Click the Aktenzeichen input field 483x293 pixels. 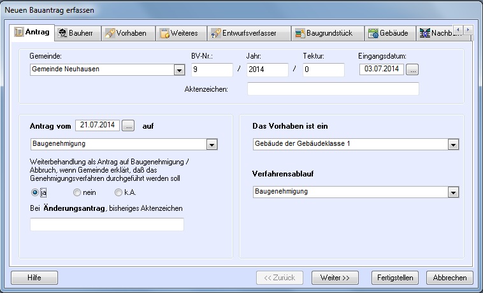coord(333,89)
